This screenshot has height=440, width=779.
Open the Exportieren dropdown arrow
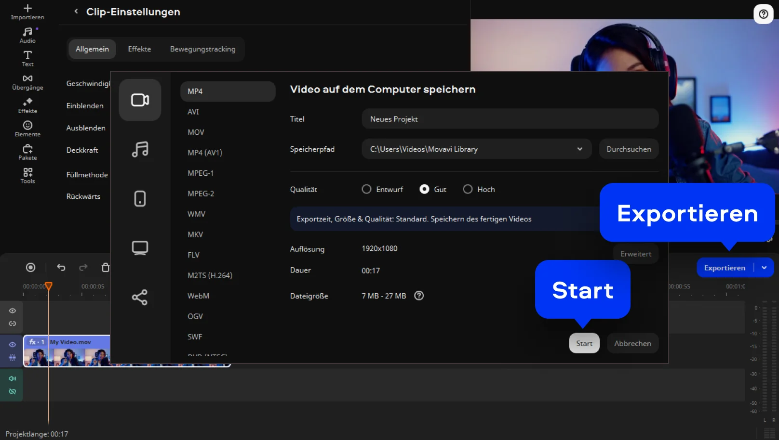click(x=764, y=268)
